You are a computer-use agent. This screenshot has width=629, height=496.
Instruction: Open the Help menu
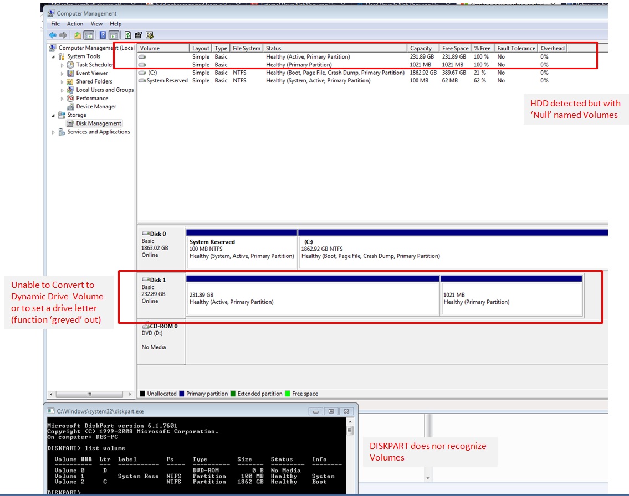pyautogui.click(x=115, y=24)
